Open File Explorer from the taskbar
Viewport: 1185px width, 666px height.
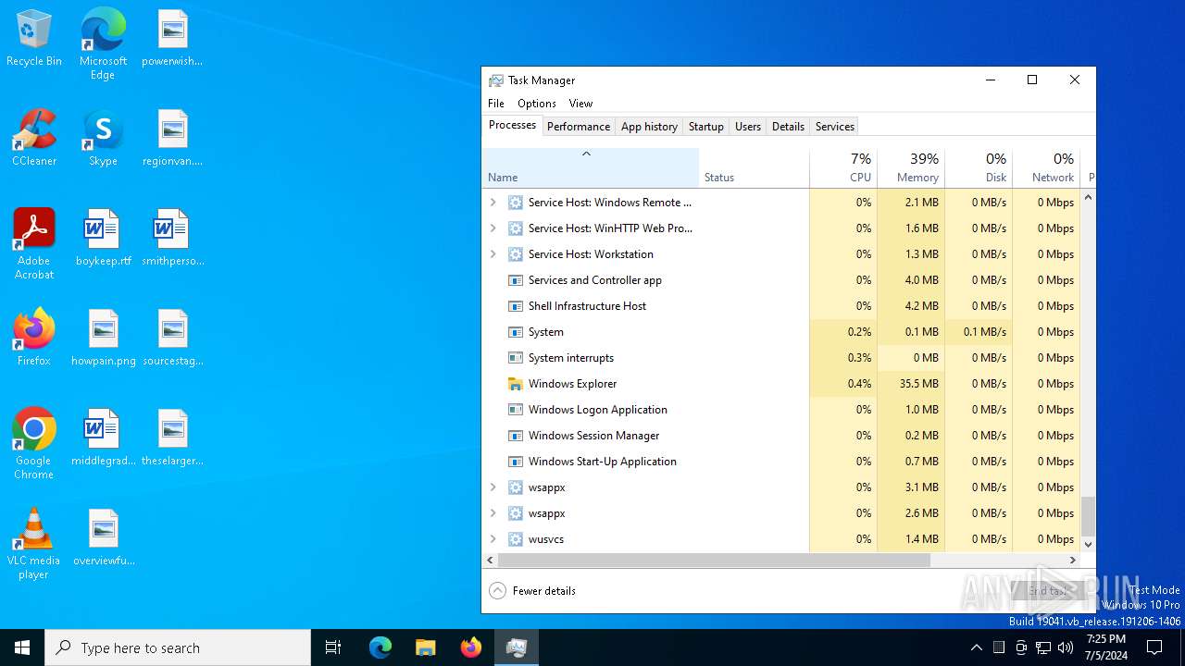(x=426, y=647)
